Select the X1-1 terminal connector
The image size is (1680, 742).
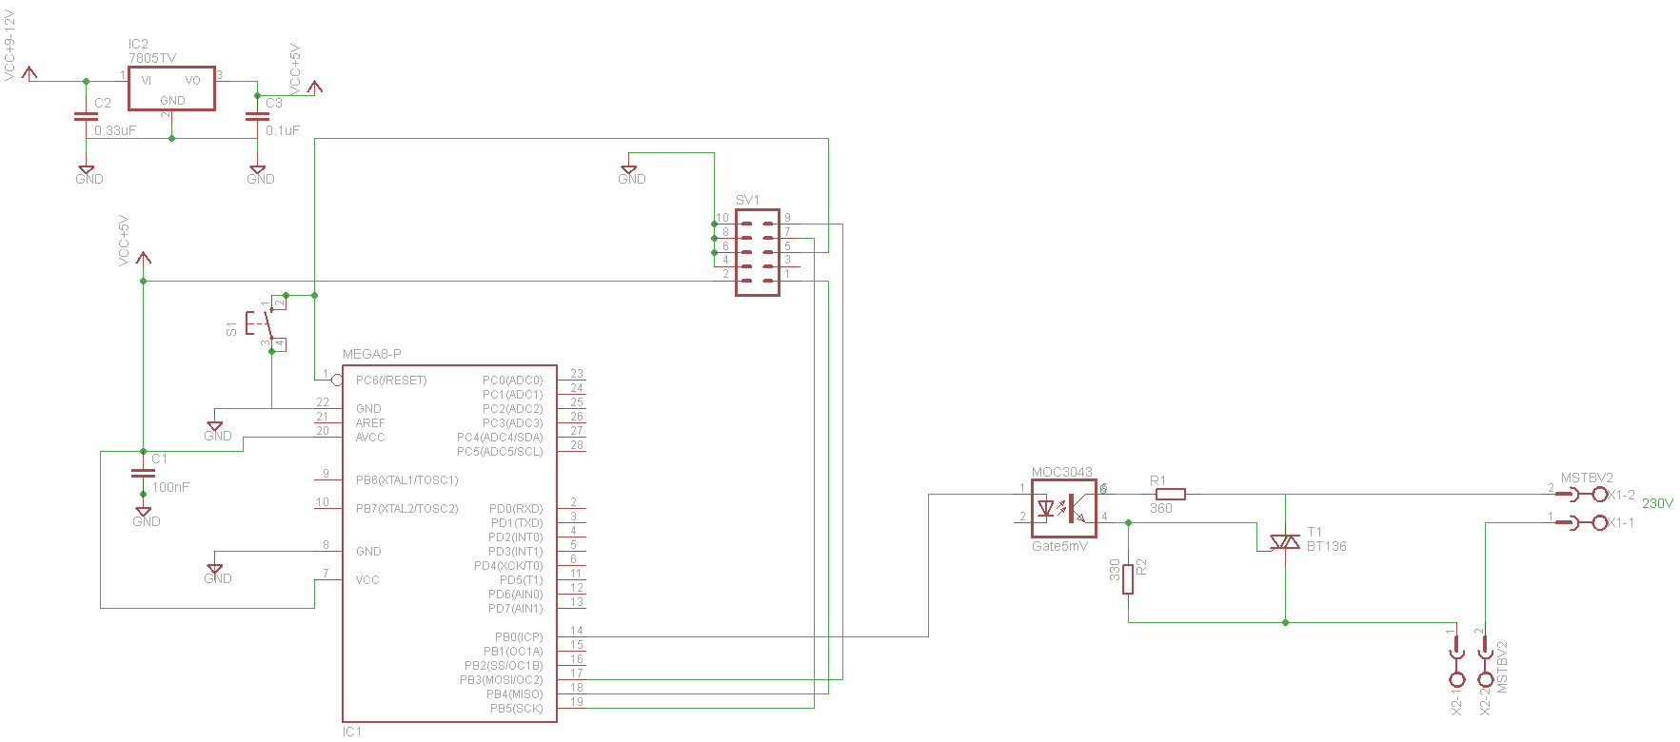click(1582, 522)
